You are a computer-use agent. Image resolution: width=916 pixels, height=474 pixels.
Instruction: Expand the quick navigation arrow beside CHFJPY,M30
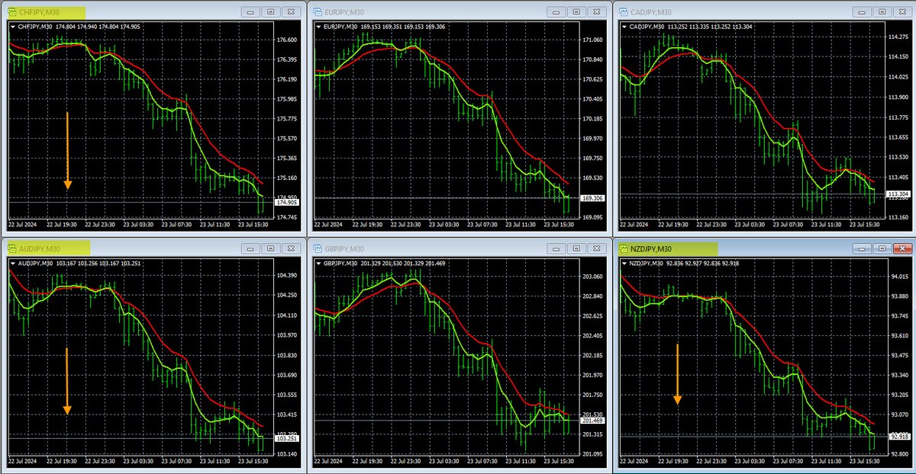(x=13, y=27)
